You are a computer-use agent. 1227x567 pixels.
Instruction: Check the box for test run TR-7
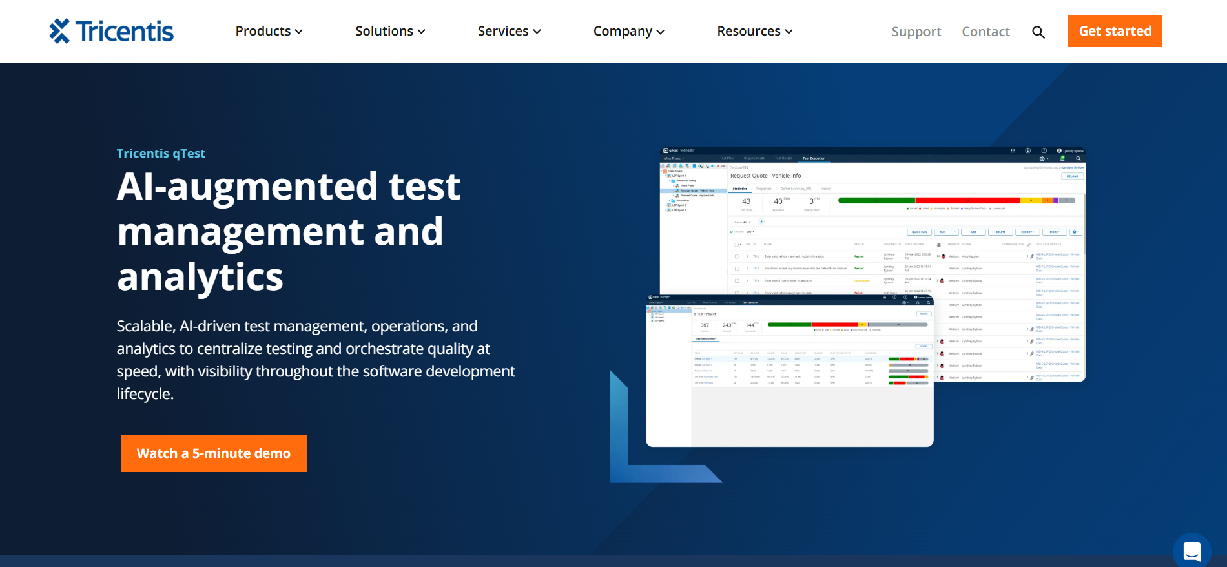[736, 268]
